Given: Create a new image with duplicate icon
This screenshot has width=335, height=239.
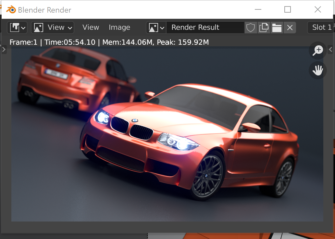Looking at the screenshot, I should [264, 28].
